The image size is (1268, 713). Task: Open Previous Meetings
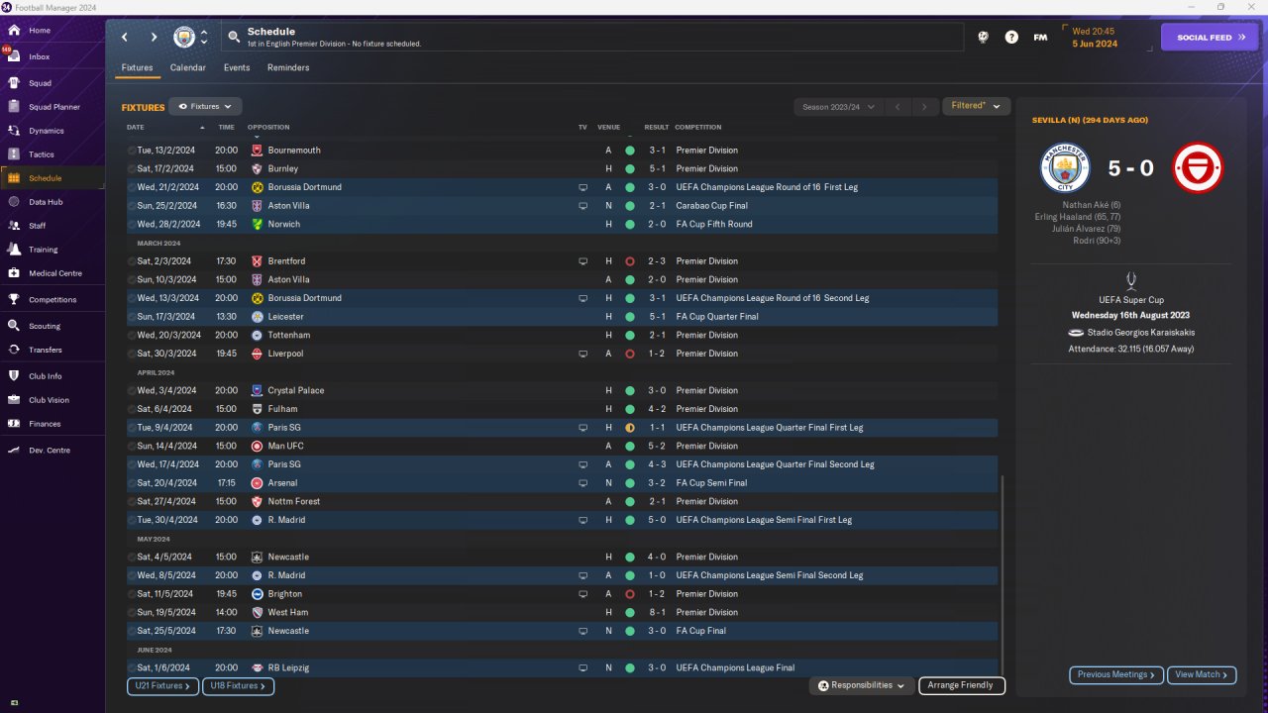click(x=1116, y=675)
